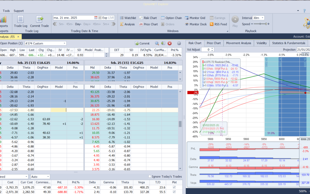310x194 pixels.
Task: Sort by the PnL% column header
Action: point(75,182)
